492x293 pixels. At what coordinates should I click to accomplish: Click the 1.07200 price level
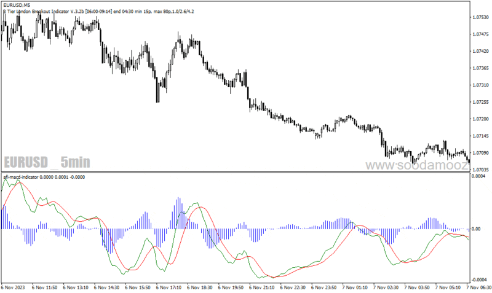point(480,119)
